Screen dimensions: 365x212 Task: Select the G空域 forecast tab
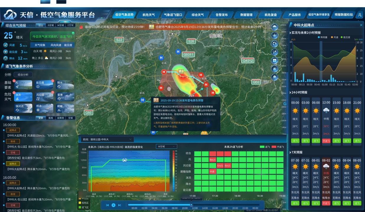(x=51, y=25)
